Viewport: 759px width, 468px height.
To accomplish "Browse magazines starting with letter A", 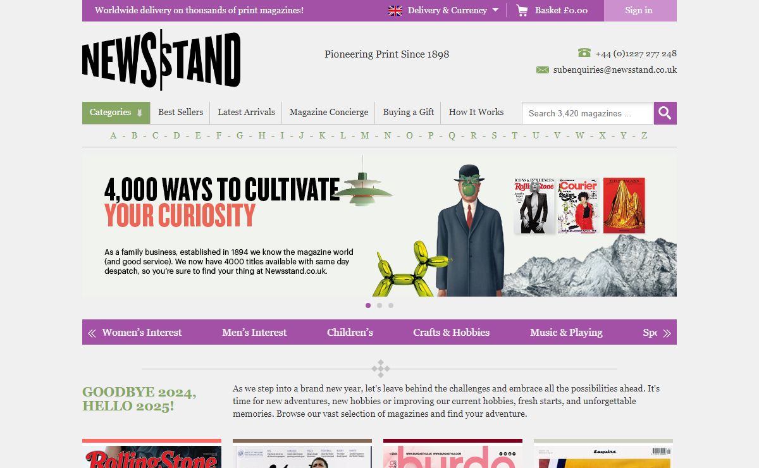I will pyautogui.click(x=113, y=135).
